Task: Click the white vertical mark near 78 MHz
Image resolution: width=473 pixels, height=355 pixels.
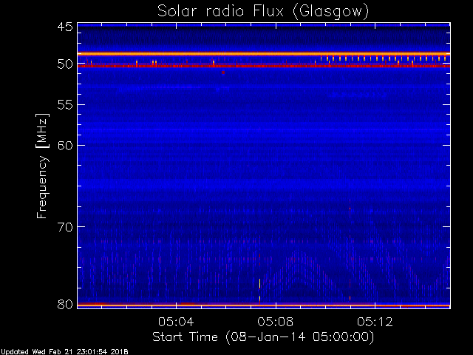Action: (x=259, y=284)
